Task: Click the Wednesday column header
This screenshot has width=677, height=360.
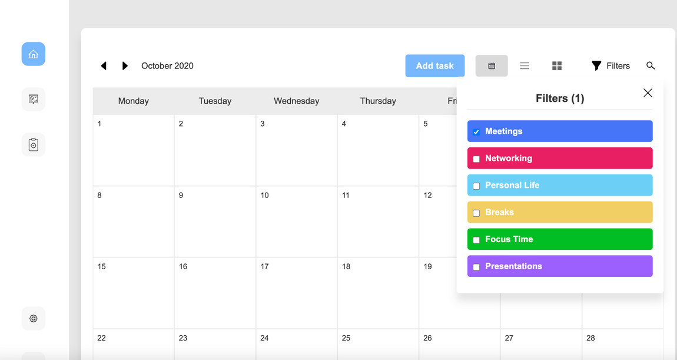Action: coord(297,101)
